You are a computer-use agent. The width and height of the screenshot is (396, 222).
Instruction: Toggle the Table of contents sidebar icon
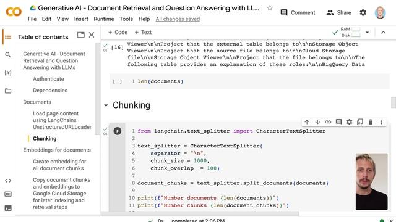point(8,37)
